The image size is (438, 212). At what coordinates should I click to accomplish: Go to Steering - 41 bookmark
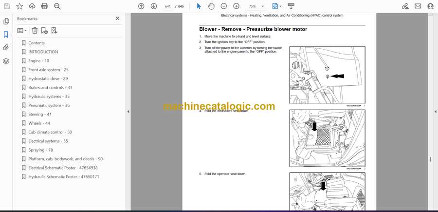pyautogui.click(x=40, y=115)
